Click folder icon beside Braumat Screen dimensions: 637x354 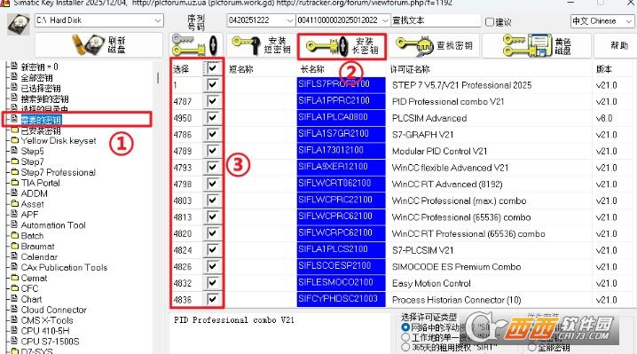(x=14, y=246)
